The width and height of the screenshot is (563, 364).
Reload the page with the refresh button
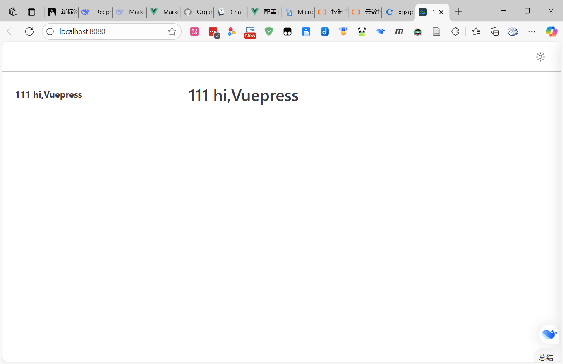pos(29,31)
